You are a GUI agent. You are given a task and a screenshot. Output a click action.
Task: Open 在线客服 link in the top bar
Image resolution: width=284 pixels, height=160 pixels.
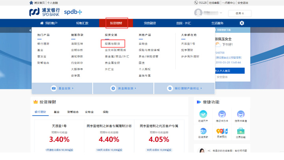[x=214, y=2]
